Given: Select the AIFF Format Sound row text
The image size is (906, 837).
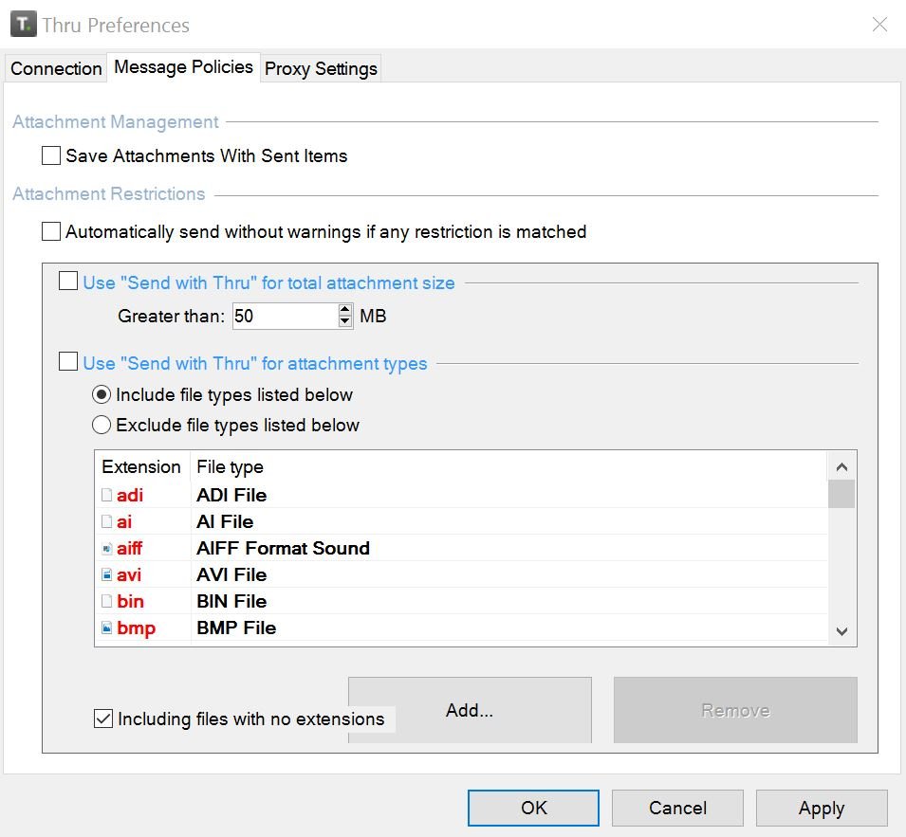Looking at the screenshot, I should [x=283, y=549].
